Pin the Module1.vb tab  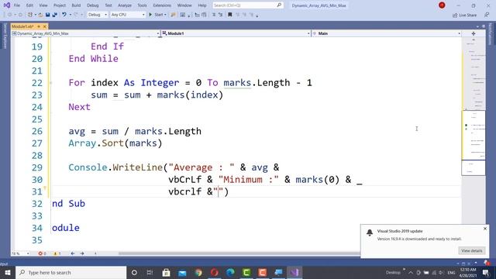[39, 26]
